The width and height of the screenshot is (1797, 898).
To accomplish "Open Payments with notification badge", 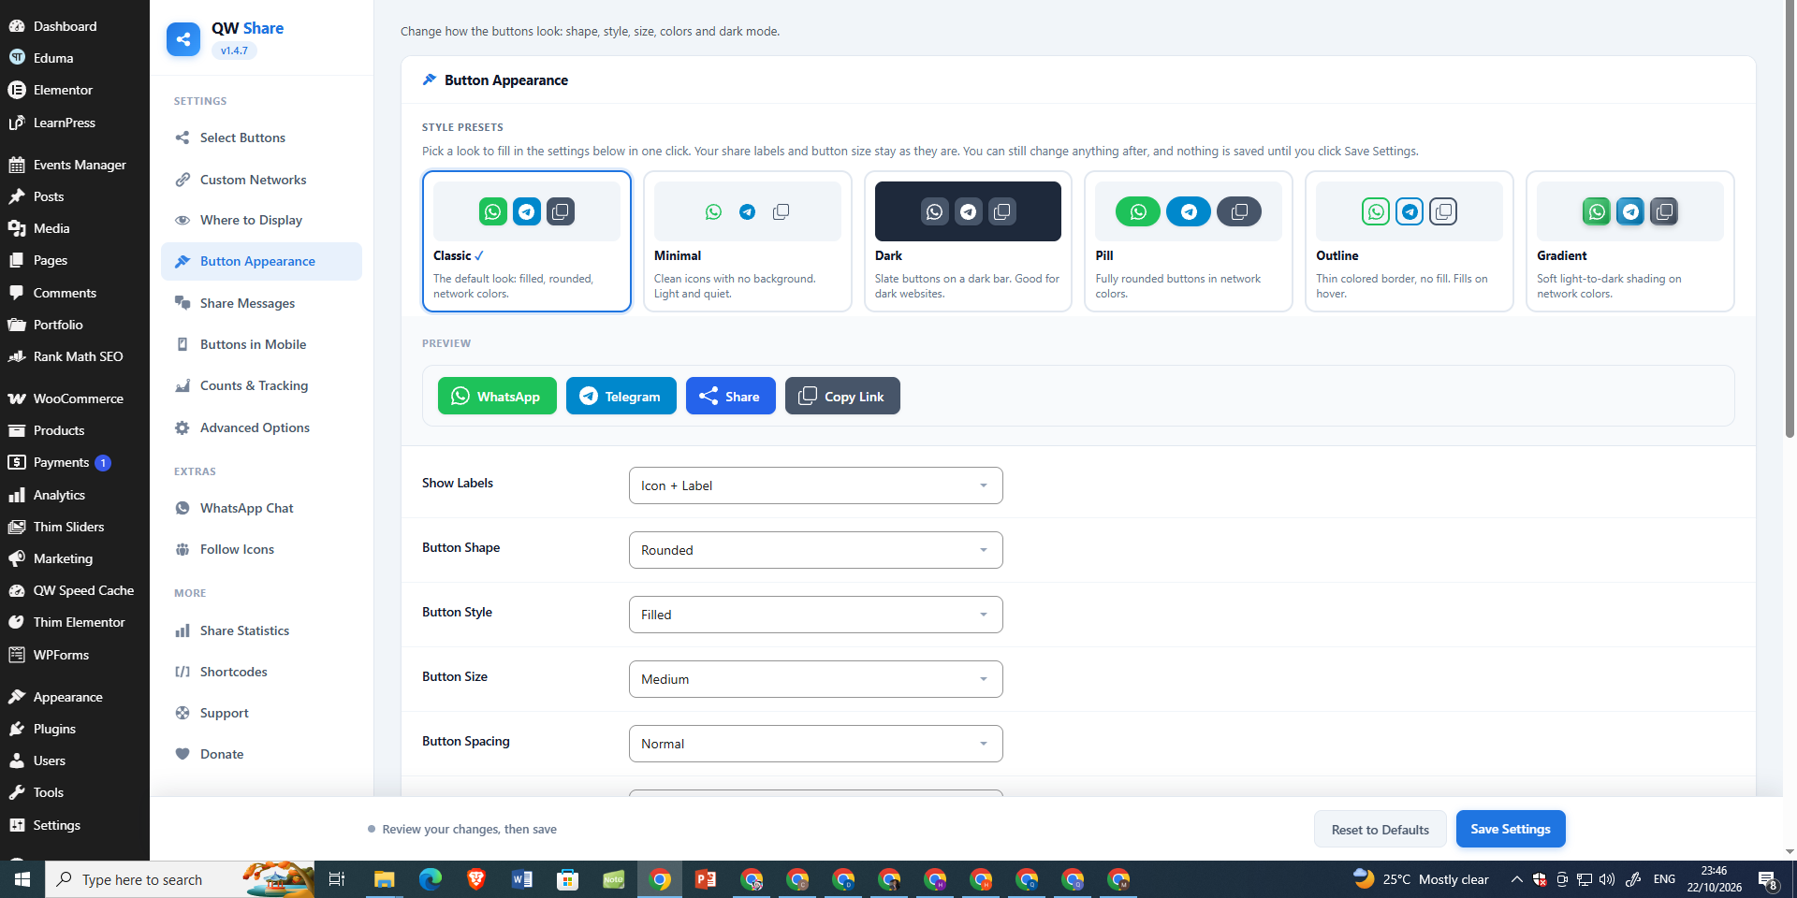I will (x=75, y=462).
